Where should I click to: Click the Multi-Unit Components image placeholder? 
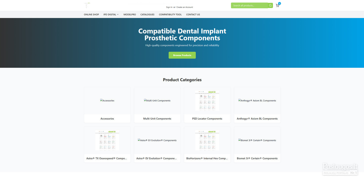coord(157,100)
